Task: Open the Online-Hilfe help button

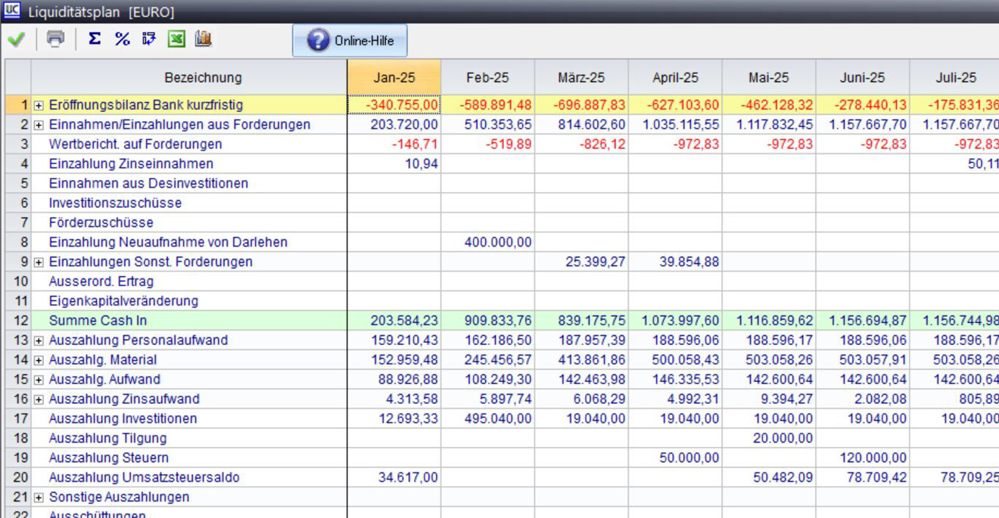Action: pyautogui.click(x=350, y=41)
